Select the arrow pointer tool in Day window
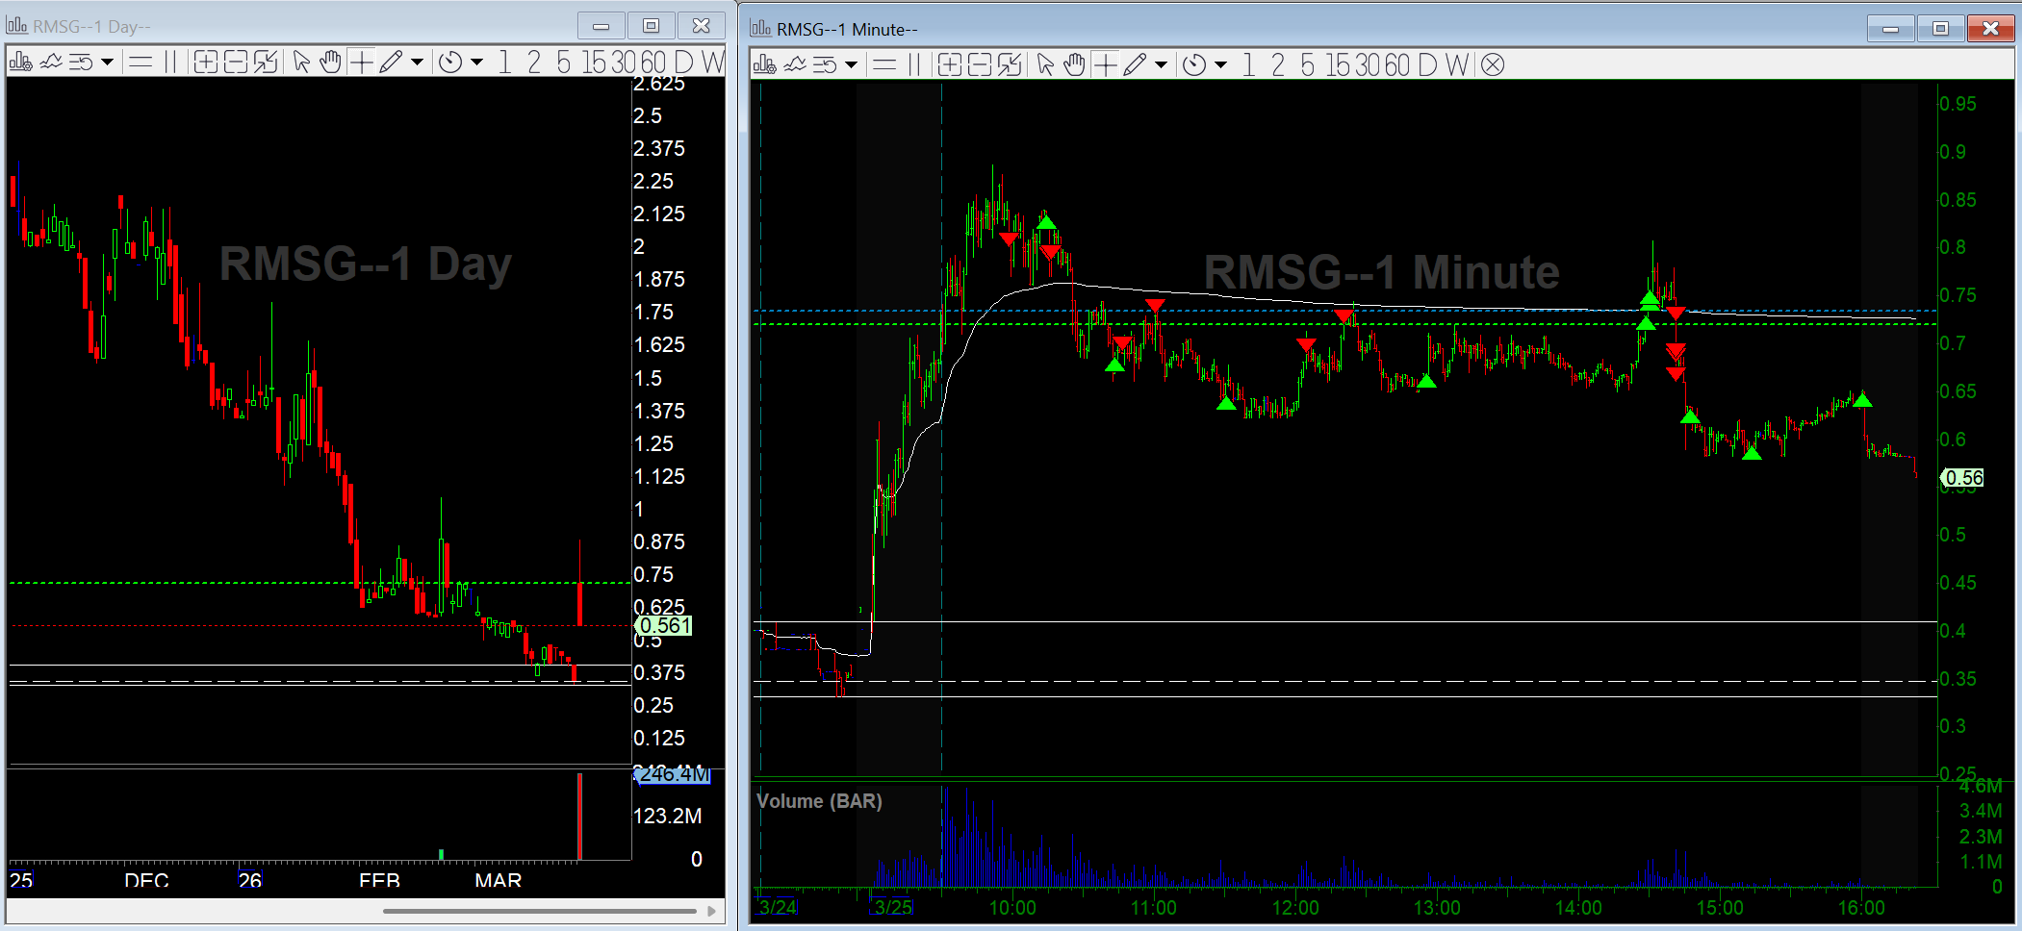This screenshot has width=2022, height=931. pyautogui.click(x=301, y=63)
